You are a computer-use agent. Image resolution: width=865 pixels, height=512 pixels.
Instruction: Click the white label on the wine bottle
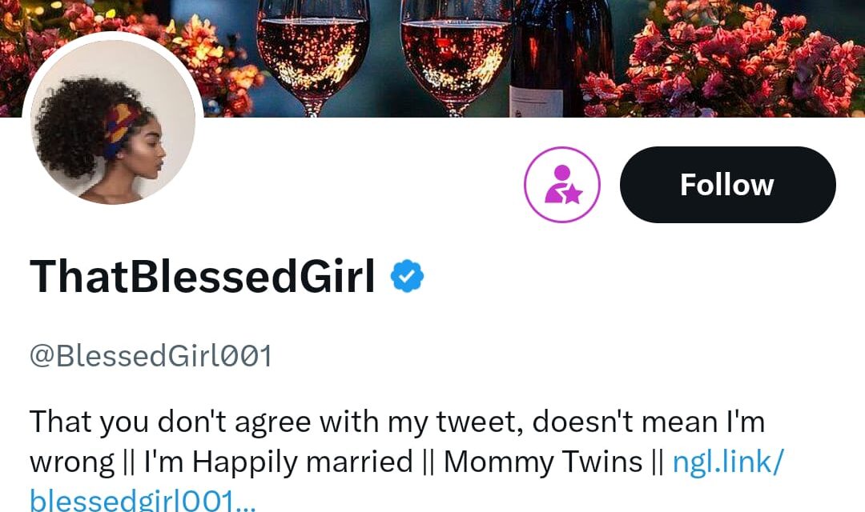click(535, 102)
